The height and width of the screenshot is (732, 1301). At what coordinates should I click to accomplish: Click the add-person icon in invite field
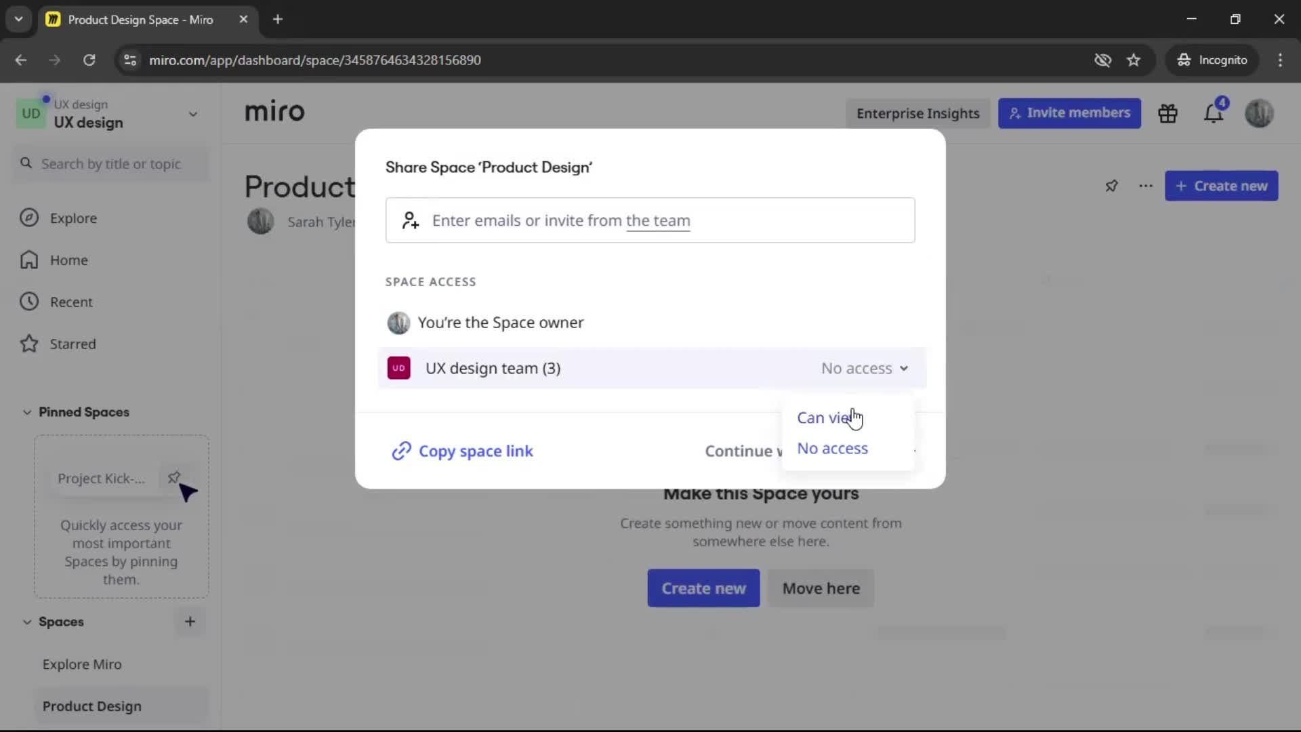[x=410, y=220]
